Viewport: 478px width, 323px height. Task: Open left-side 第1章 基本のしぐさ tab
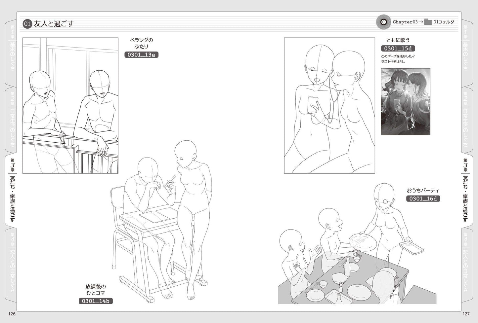[12, 50]
